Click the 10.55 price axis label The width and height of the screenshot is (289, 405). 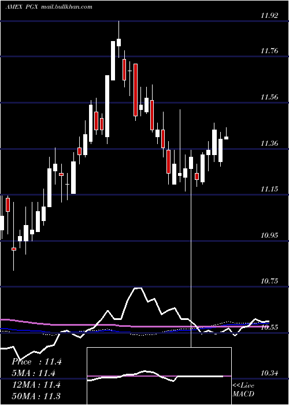269,327
